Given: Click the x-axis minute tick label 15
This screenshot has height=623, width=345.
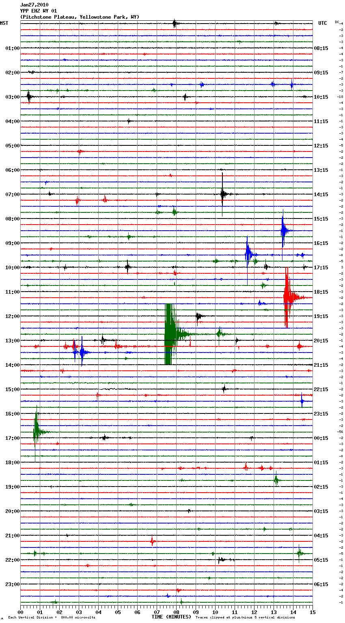Looking at the screenshot, I should tap(313, 612).
